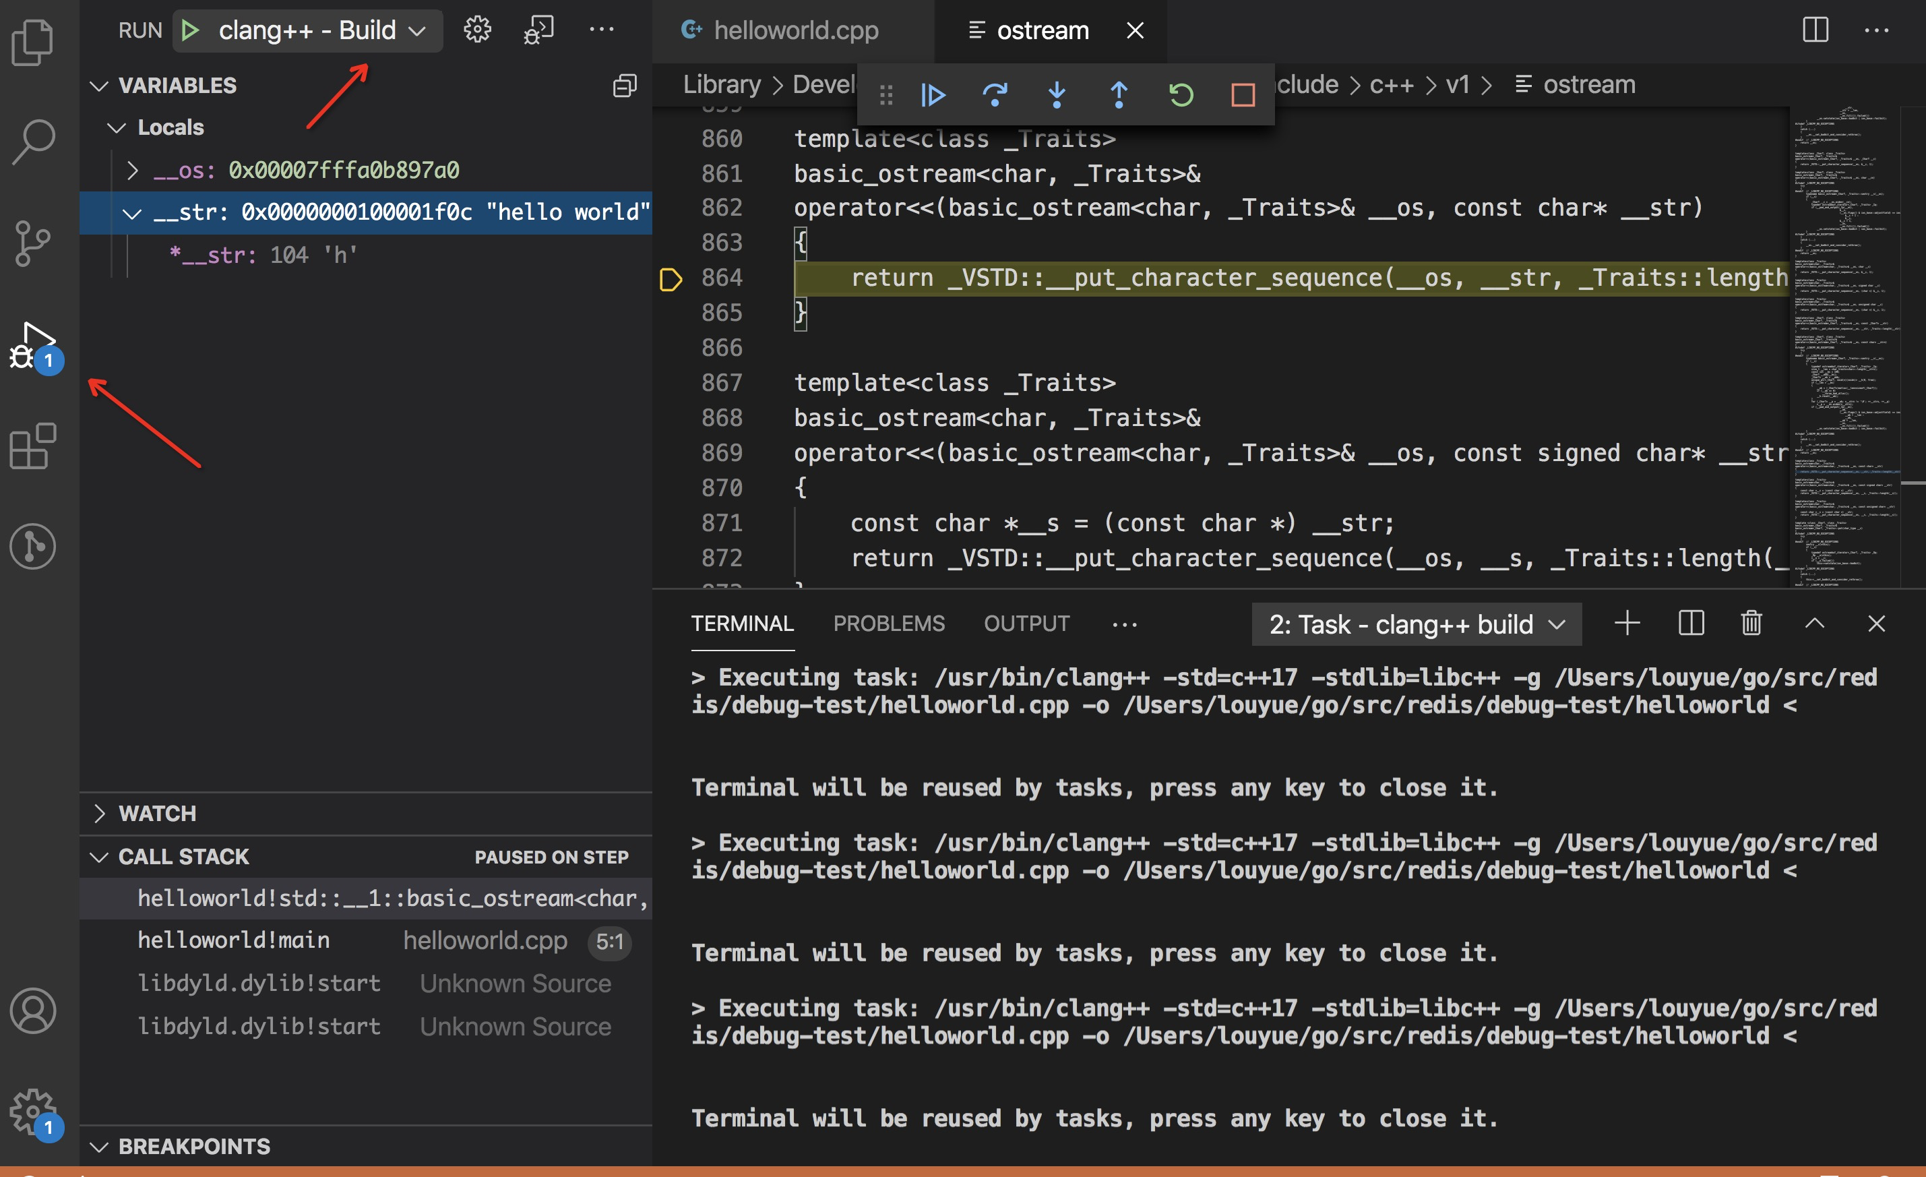
Task: Start debugging with green play button
Action: pos(190,30)
